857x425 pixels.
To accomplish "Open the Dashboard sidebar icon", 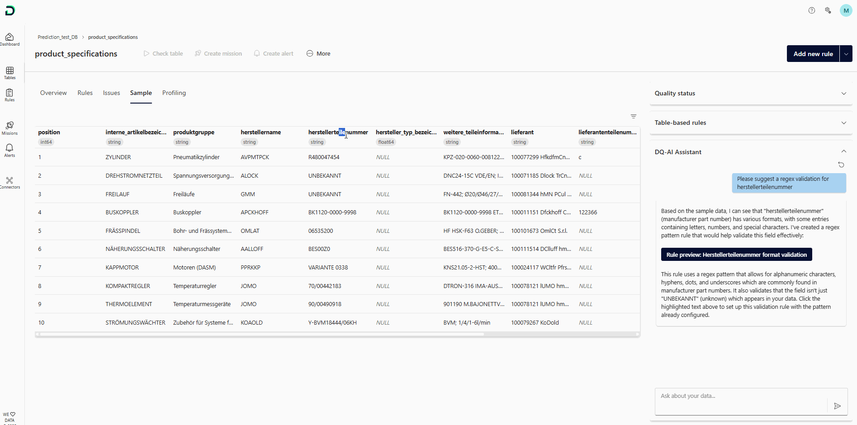I will (9, 39).
